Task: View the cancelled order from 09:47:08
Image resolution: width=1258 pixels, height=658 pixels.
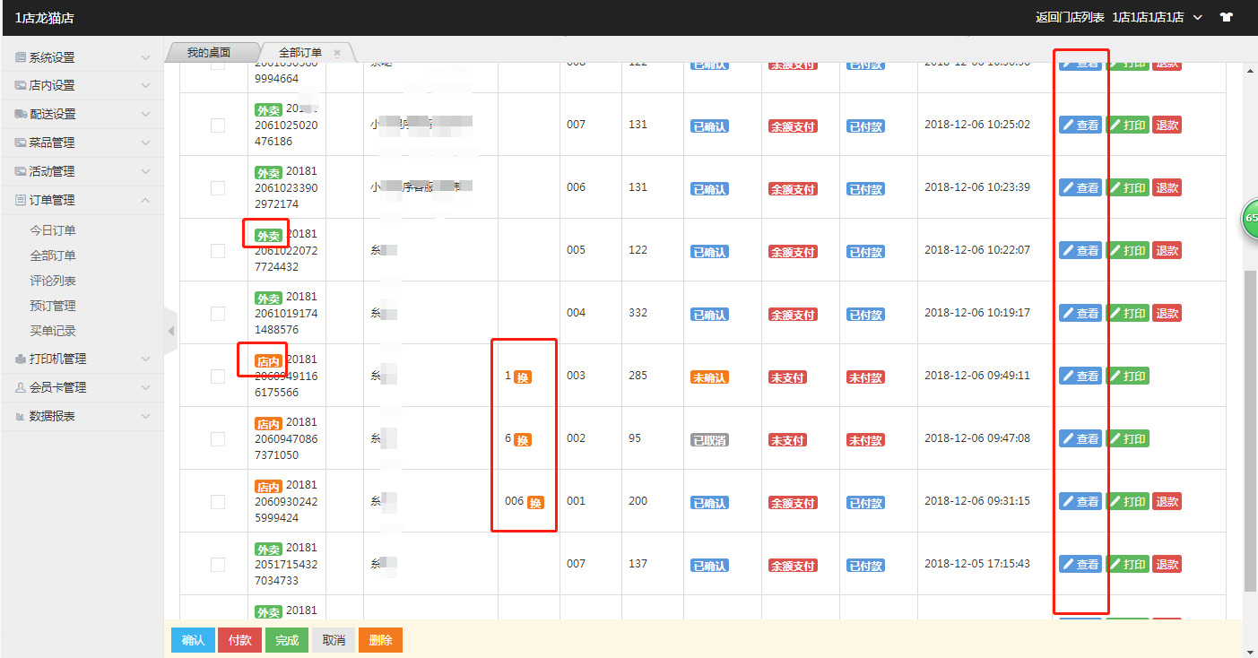Action: click(1080, 439)
